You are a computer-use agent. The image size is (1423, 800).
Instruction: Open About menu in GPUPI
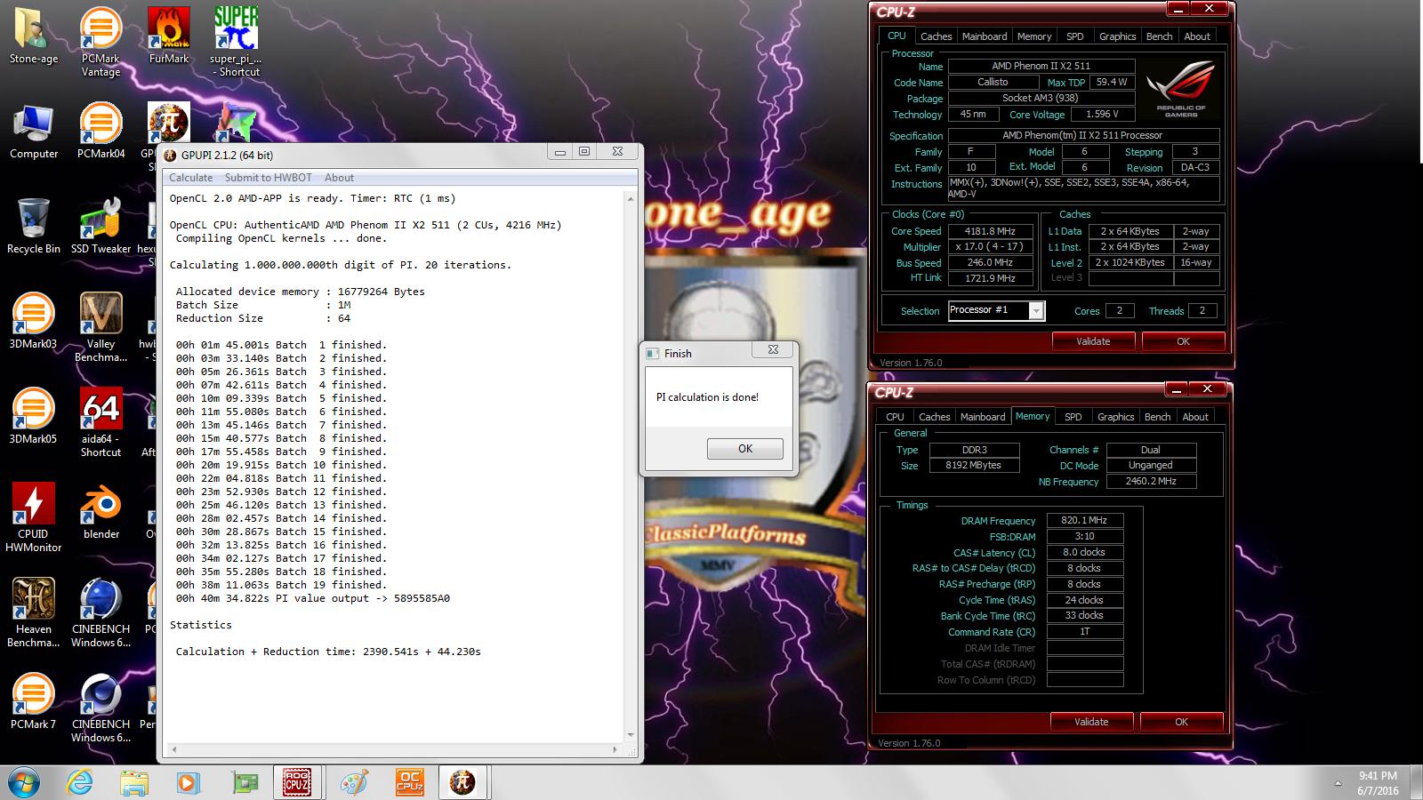pyautogui.click(x=339, y=178)
